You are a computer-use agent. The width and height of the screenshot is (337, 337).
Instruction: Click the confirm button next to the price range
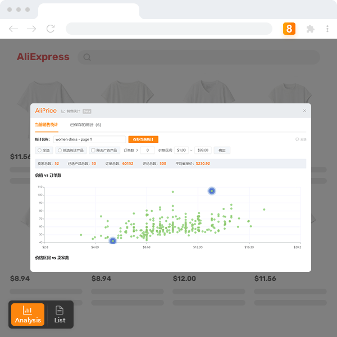tap(222, 150)
